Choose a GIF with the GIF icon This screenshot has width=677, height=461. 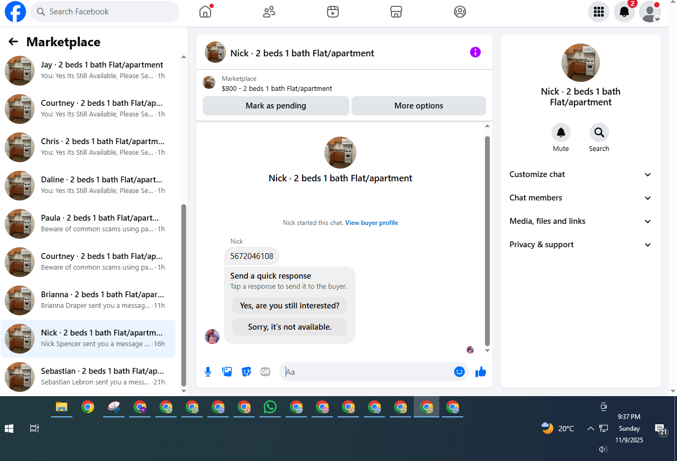coord(265,372)
